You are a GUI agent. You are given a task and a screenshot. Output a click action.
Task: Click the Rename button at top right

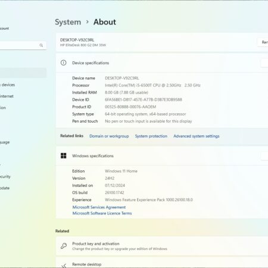263,42
